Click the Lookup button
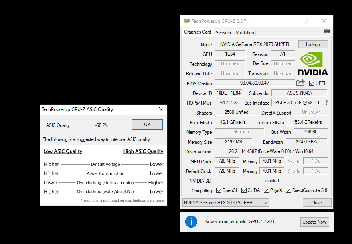352x244 pixels. (x=313, y=44)
